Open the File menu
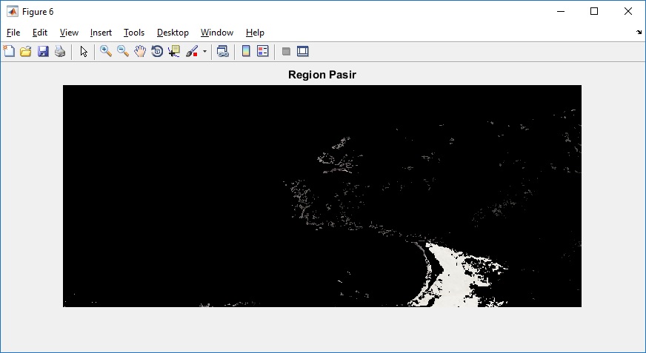The height and width of the screenshot is (353, 646). pyautogui.click(x=13, y=33)
